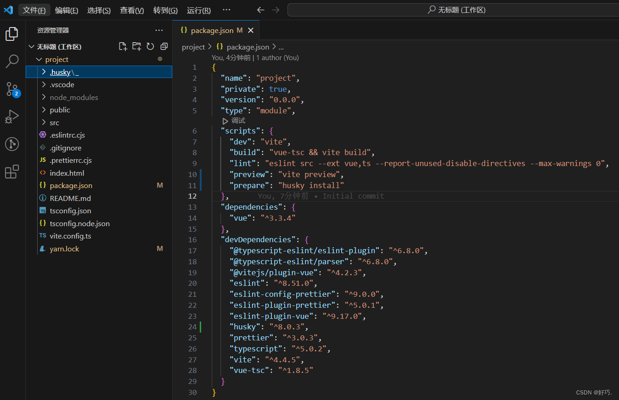The image size is (619, 400).
Task: Click the breadcrumb ellipsis segment
Action: (x=281, y=47)
